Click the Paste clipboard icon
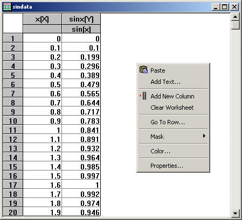The height and width of the screenshot is (220, 242). coord(143,70)
